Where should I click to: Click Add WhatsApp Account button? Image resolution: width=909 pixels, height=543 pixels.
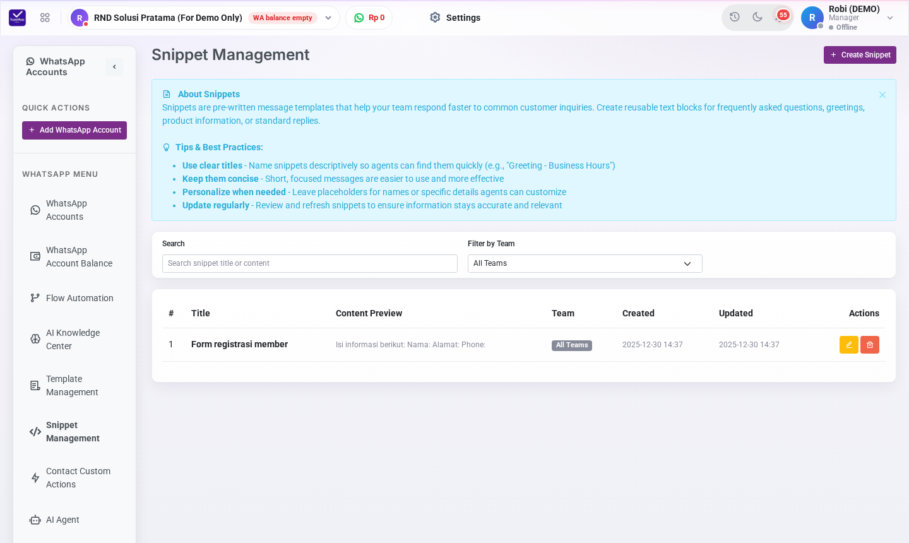tap(74, 130)
